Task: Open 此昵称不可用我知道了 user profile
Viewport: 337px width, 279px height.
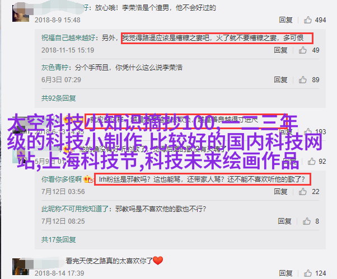Action: 75,209
